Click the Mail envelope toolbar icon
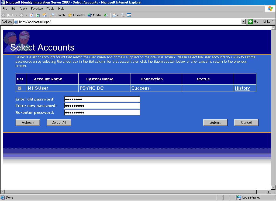276x201 pixels. 114,15
